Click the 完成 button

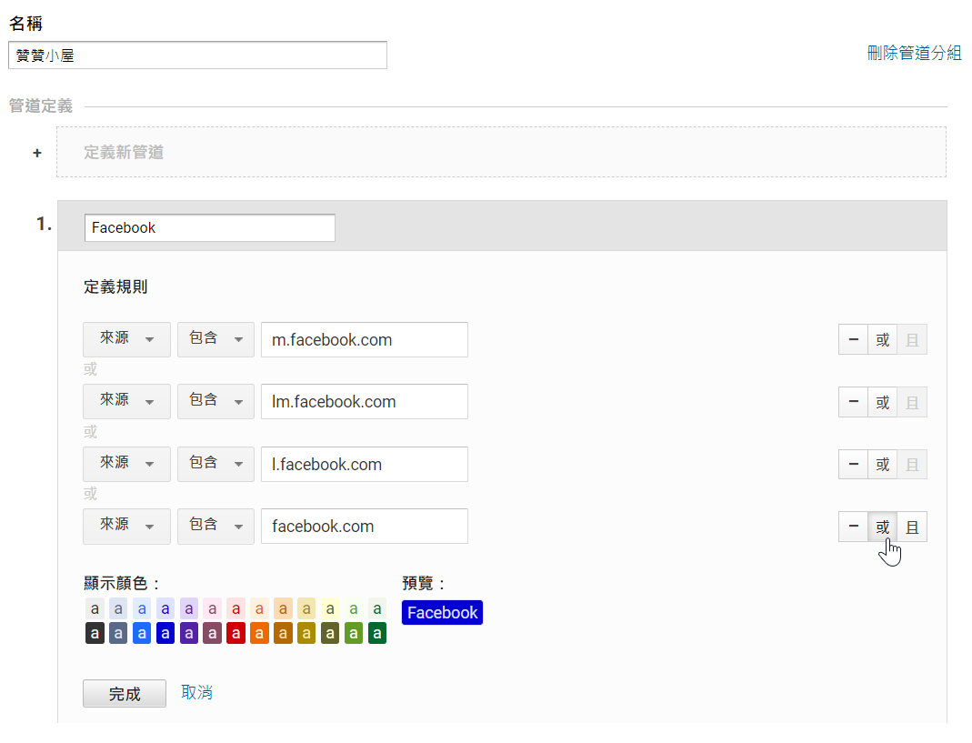click(x=125, y=693)
